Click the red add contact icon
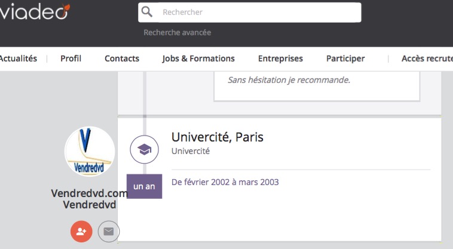Viewport: 453px width, 249px height. coord(81,231)
